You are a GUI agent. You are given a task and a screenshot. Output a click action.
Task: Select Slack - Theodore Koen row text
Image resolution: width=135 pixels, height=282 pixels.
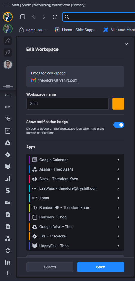(59, 179)
